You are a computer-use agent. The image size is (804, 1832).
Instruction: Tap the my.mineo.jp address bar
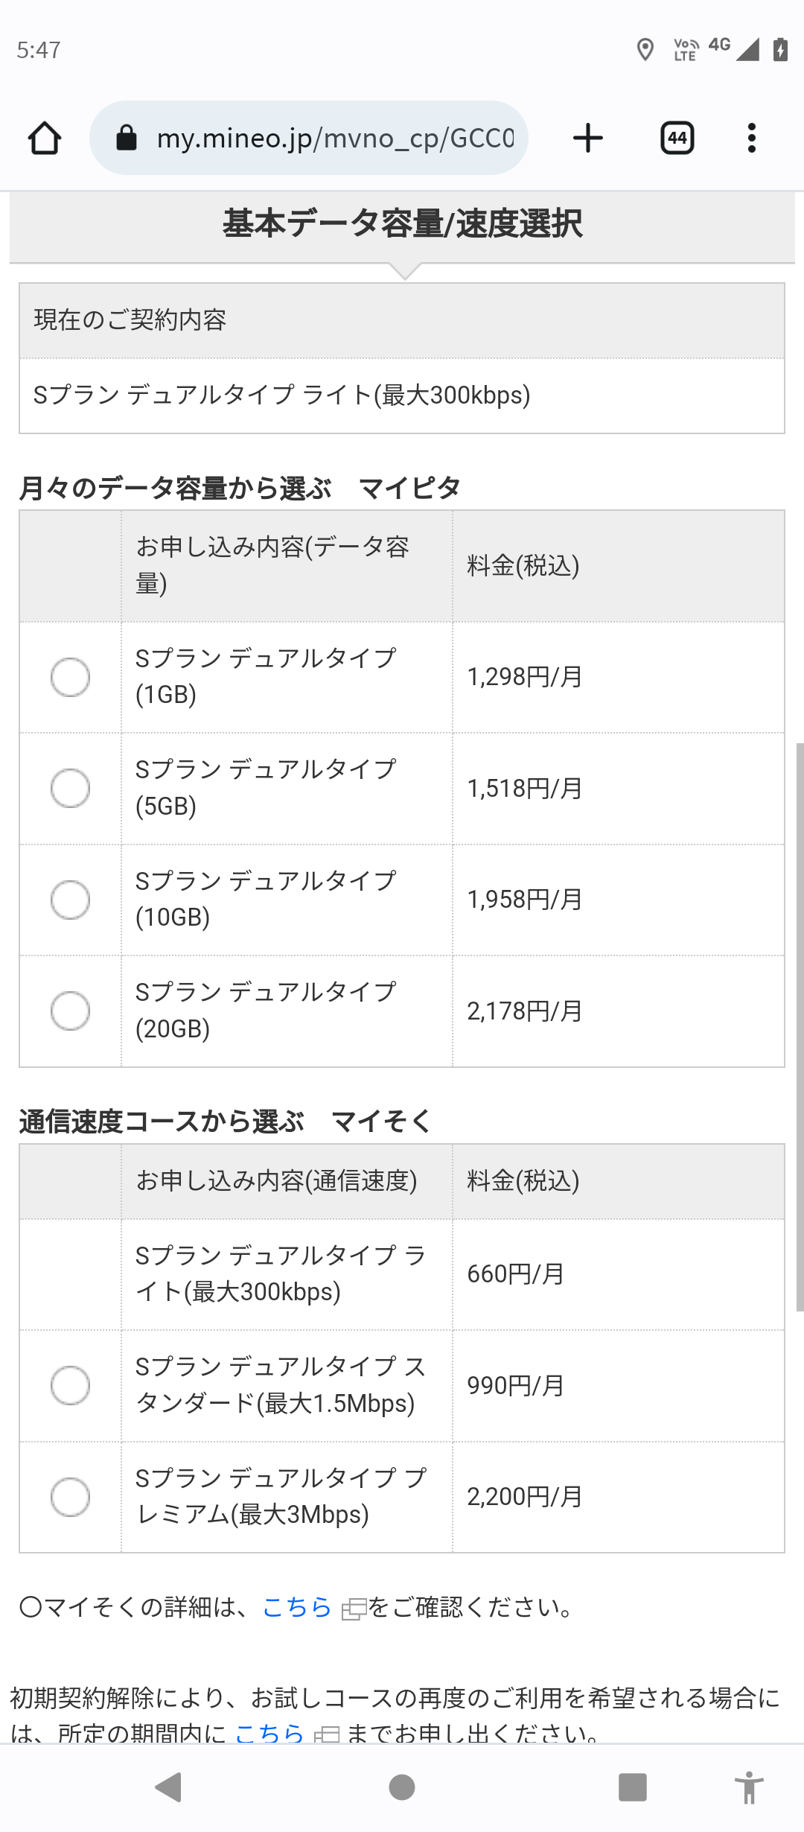[335, 139]
